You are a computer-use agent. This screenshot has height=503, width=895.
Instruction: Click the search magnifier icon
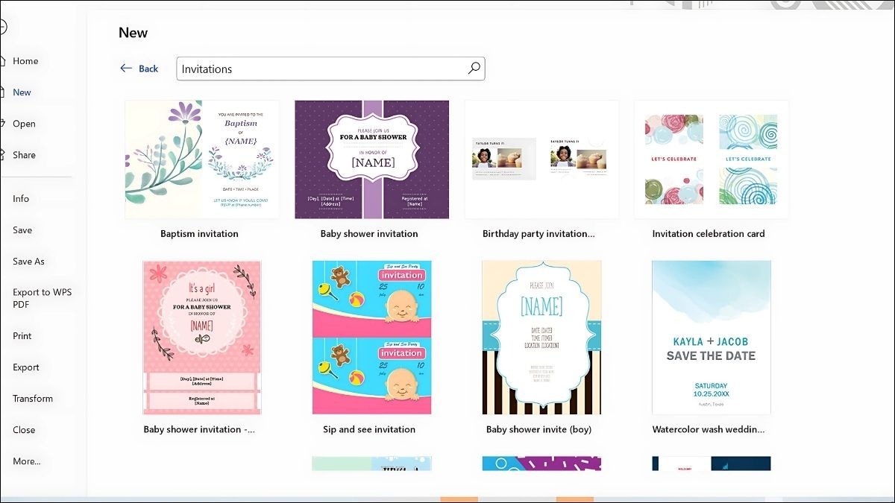point(474,69)
